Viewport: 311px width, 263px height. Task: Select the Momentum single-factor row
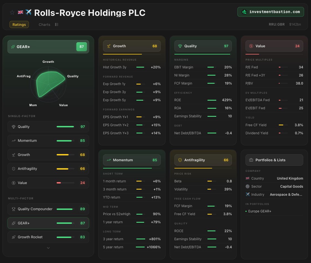point(48,141)
